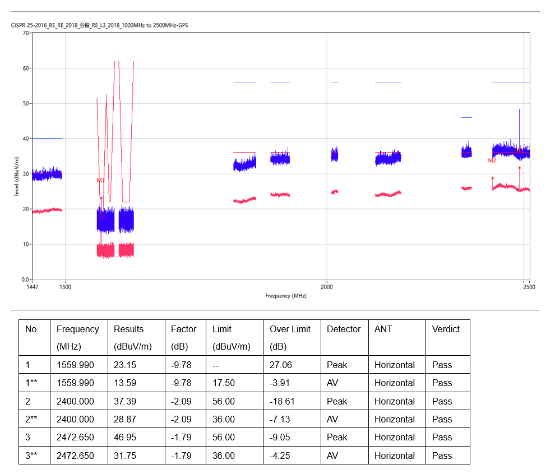
Task: Click the chart title starting with CISPR 25-2016
Action: pyautogui.click(x=100, y=26)
